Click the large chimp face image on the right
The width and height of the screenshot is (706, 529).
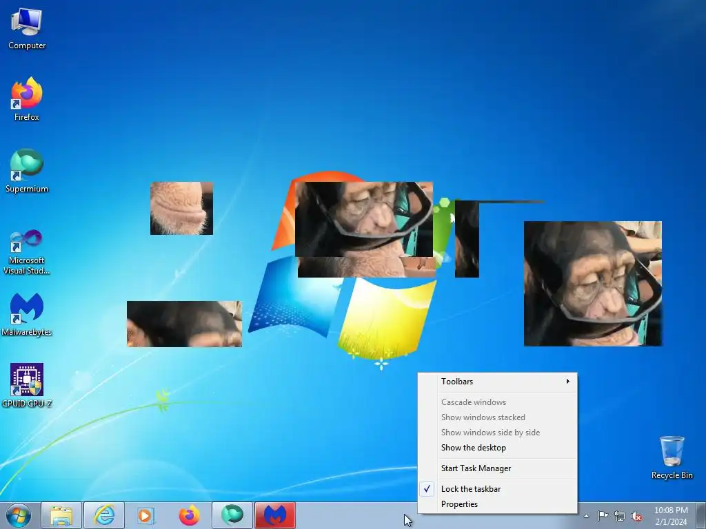[x=592, y=283]
